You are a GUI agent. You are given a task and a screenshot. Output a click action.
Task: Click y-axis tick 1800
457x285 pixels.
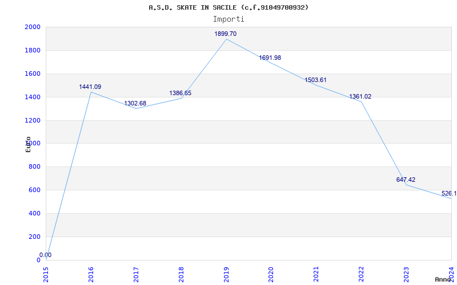point(33,50)
